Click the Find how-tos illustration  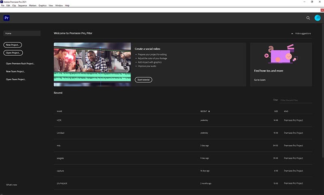pyautogui.click(x=281, y=54)
